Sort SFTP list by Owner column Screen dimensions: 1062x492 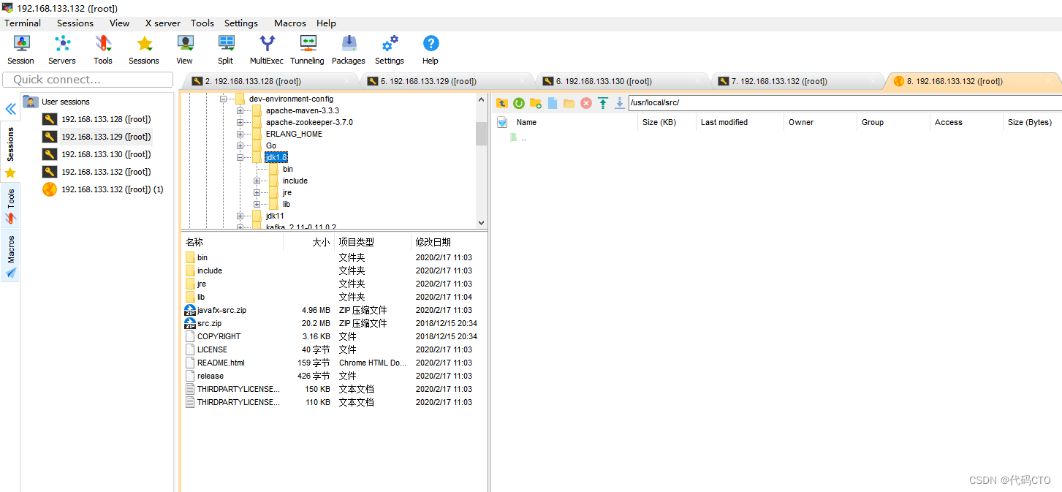[x=820, y=122]
